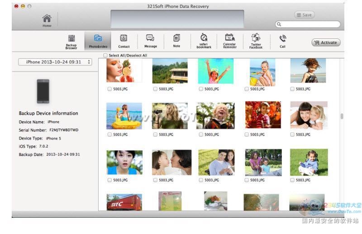Screen dimensions: 362x234
Task: Click Backup Date 2013-10-24 09:31 value
Action: coord(63,154)
